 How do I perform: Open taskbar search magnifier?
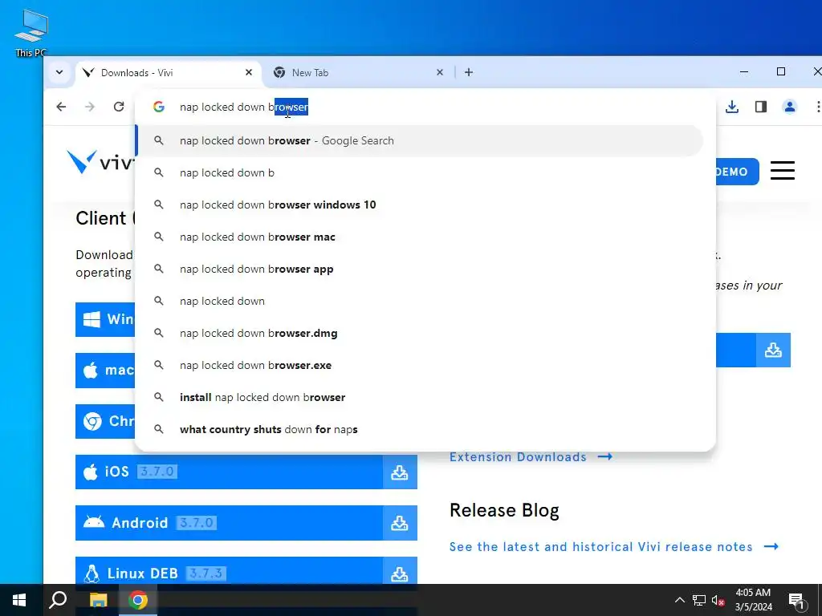pyautogui.click(x=58, y=600)
